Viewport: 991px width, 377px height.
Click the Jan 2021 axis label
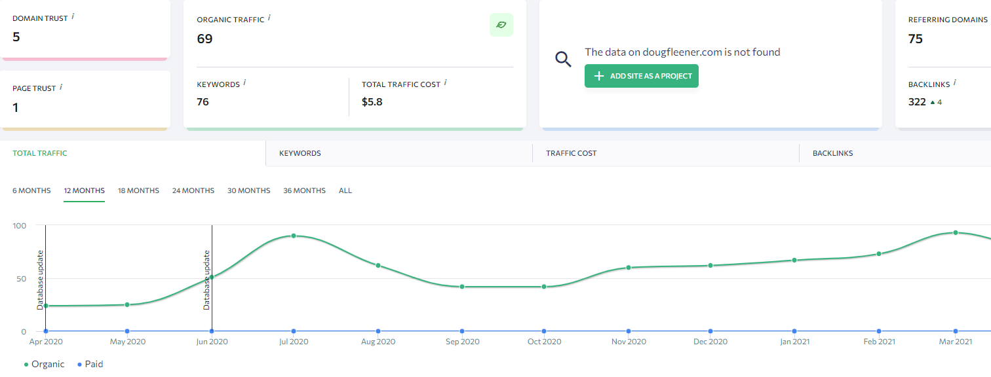(x=794, y=342)
